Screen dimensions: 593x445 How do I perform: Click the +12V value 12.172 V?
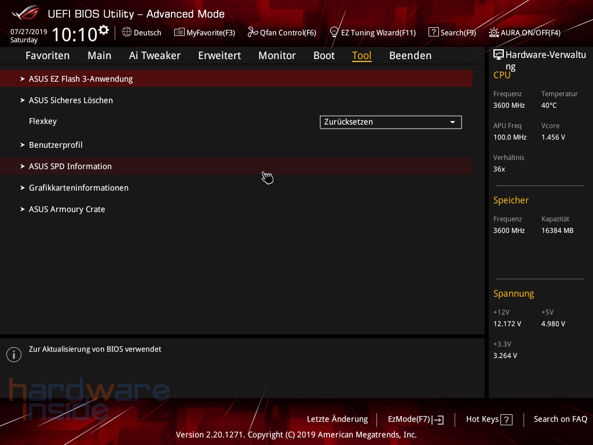pyautogui.click(x=507, y=324)
